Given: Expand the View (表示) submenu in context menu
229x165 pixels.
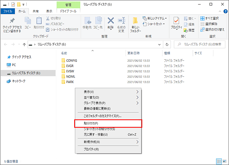Looking at the screenshot, I should pyautogui.click(x=108, y=92).
